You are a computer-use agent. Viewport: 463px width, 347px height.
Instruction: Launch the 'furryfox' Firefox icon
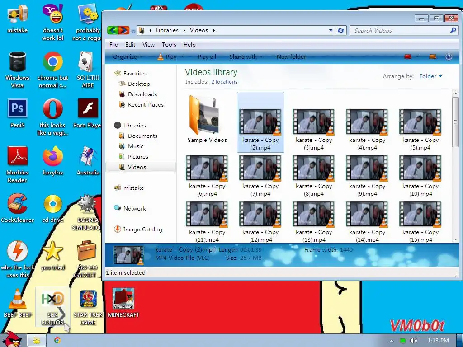tap(52, 161)
